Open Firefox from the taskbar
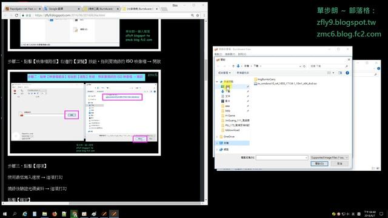Viewport: 388px width, 218px height. coord(55,214)
